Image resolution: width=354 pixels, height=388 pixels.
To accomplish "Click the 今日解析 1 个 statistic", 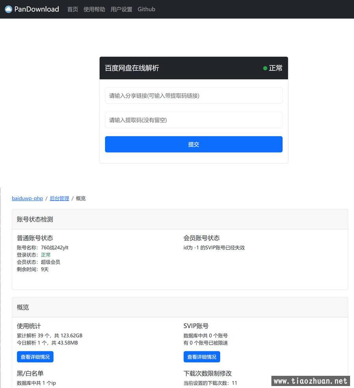I will pyautogui.click(x=47, y=343).
